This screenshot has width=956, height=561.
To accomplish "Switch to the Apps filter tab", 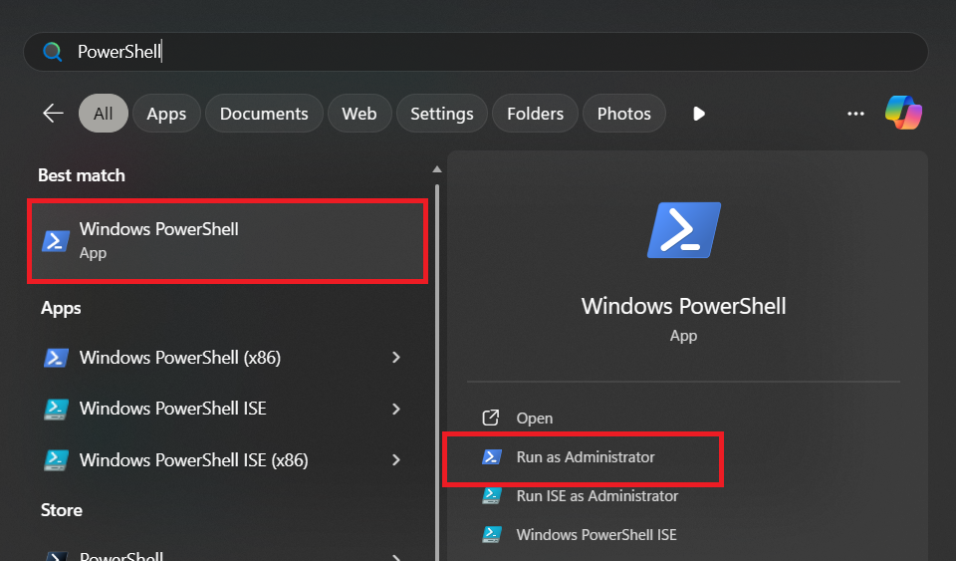I will (x=166, y=114).
